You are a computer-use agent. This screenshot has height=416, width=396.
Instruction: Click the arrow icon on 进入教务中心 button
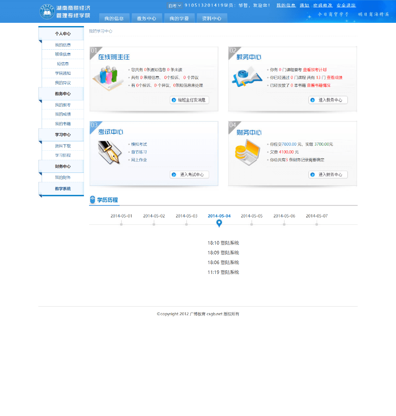click(x=313, y=100)
